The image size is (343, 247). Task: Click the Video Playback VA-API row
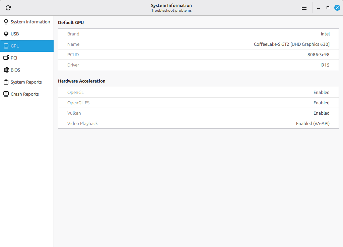(x=198, y=123)
